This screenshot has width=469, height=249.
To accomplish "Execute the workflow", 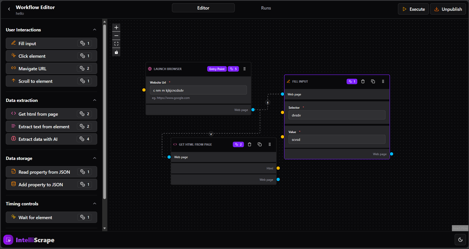I will pyautogui.click(x=413, y=9).
